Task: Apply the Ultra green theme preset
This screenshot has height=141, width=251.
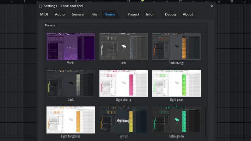Action: click(x=176, y=120)
